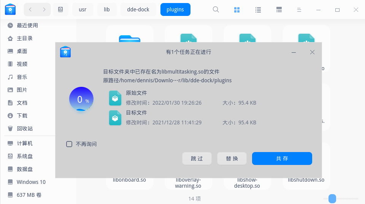Viewport: 365px width, 204px height.
Task: Switch to list view
Action: [258, 10]
